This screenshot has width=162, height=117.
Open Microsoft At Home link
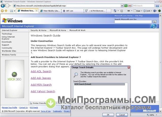coord(58,30)
